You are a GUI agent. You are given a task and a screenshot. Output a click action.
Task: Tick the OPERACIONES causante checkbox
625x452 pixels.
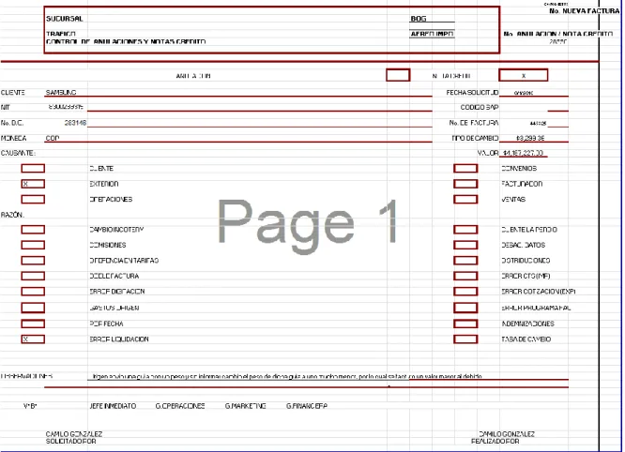click(x=33, y=199)
